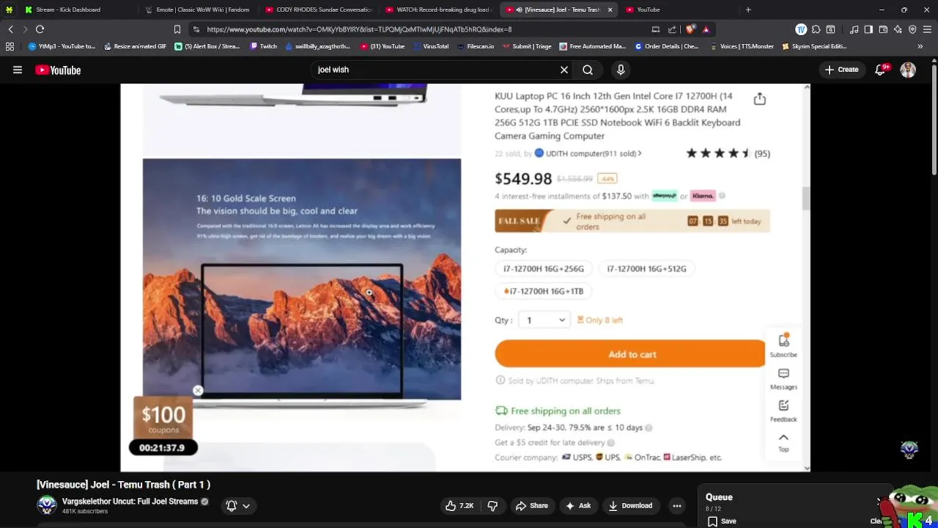The height and width of the screenshot is (528, 938).
Task: Switch to WATCH: Record-breaking drug load tab
Action: tap(437, 10)
